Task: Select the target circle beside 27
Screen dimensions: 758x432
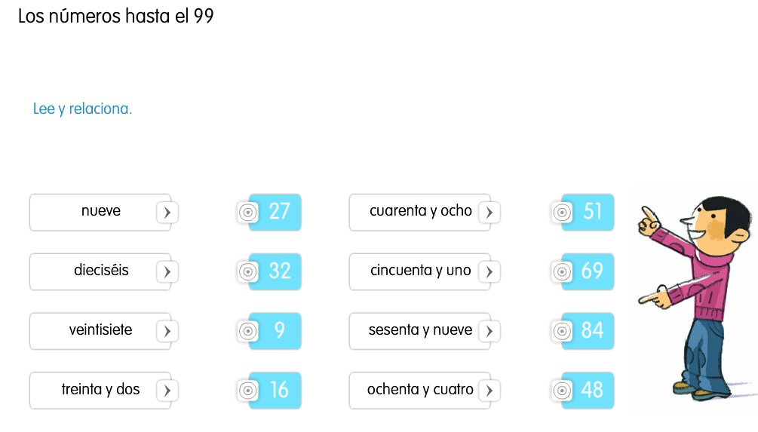Action: click(x=248, y=213)
